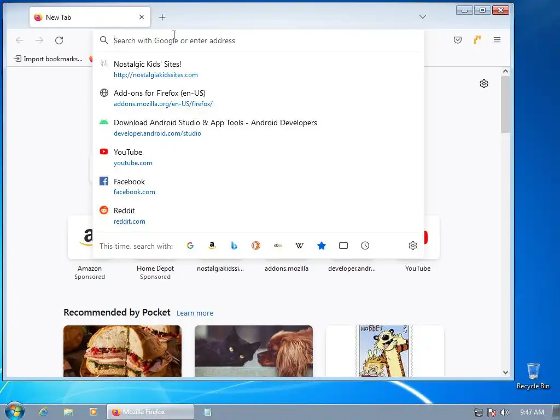Go back one page

click(x=20, y=40)
